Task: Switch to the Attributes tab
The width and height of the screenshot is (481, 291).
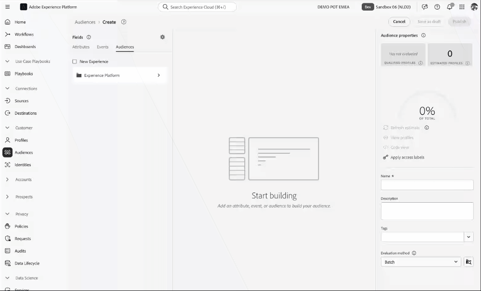Action: click(x=81, y=47)
